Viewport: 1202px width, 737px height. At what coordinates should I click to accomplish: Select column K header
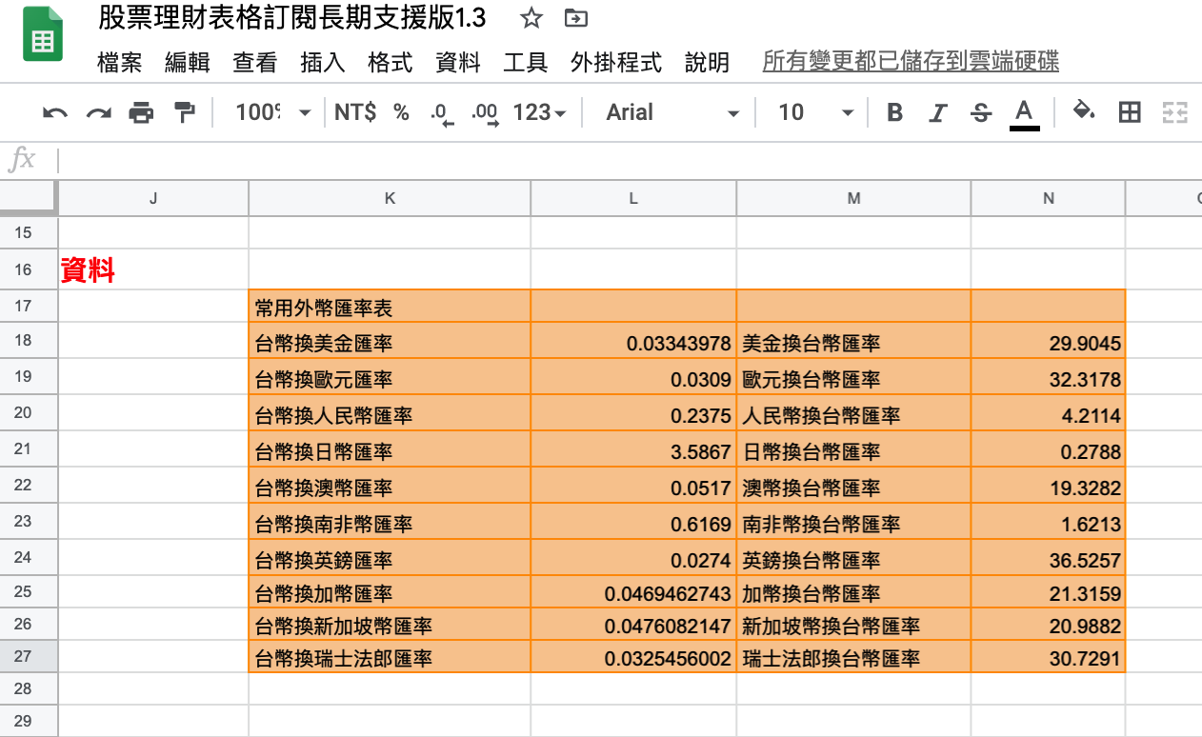390,198
